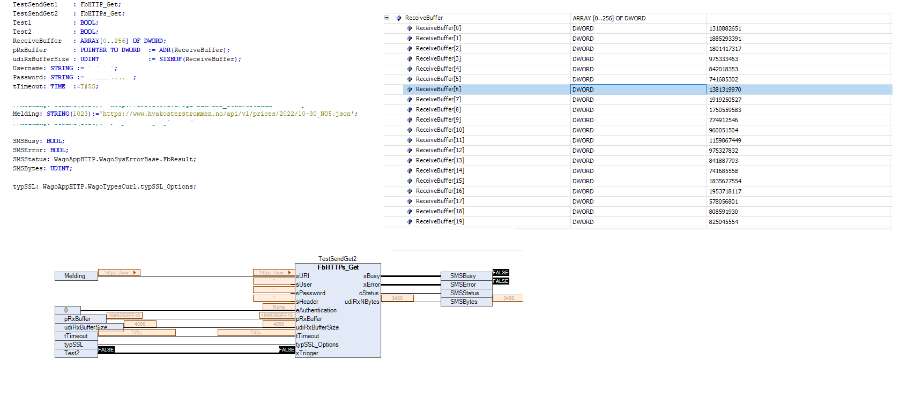
Task: Click the variable icon beside ReceiveBuffer[4]
Action: pos(410,69)
